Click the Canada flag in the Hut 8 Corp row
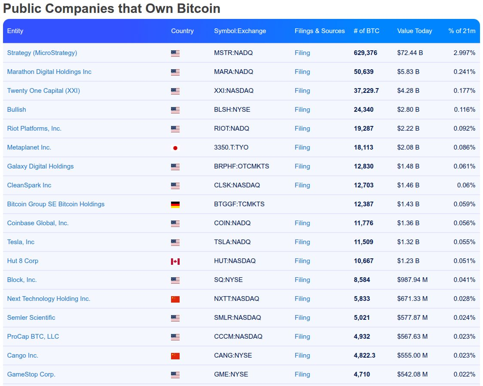This screenshot has height=386, width=483. 175,261
